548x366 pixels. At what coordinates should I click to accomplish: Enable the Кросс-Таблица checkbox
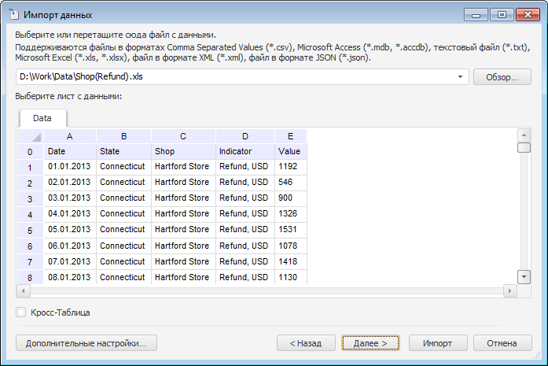pos(21,312)
